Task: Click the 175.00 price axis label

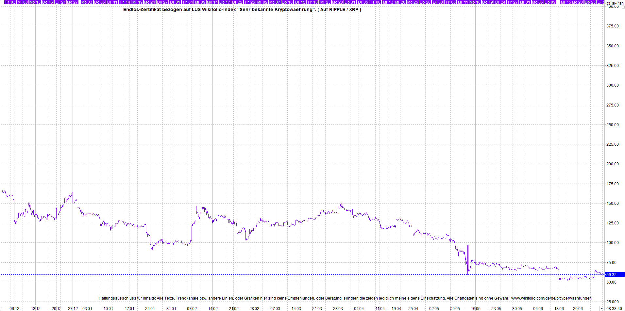Action: [x=613, y=184]
